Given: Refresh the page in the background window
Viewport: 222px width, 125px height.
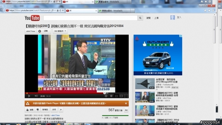Looking at the screenshot, I should click(57, 1).
